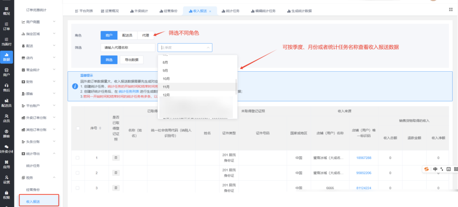458x207 pixels.
Task: Open 售后 headset icon in the sidebar
Action: (6, 87)
